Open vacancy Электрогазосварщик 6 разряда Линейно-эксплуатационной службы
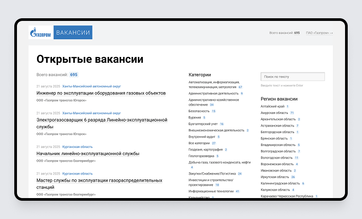 tap(102, 123)
